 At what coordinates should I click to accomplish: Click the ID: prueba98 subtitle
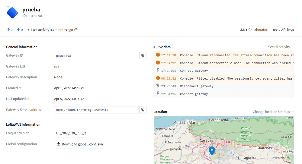point(32,16)
